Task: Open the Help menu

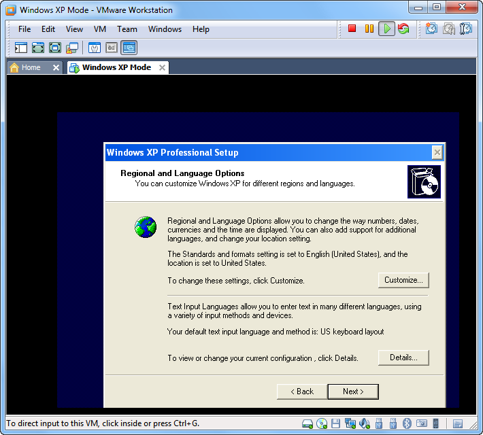Action: click(x=201, y=29)
